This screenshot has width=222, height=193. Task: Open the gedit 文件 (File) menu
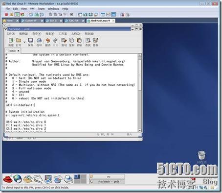[11, 34]
